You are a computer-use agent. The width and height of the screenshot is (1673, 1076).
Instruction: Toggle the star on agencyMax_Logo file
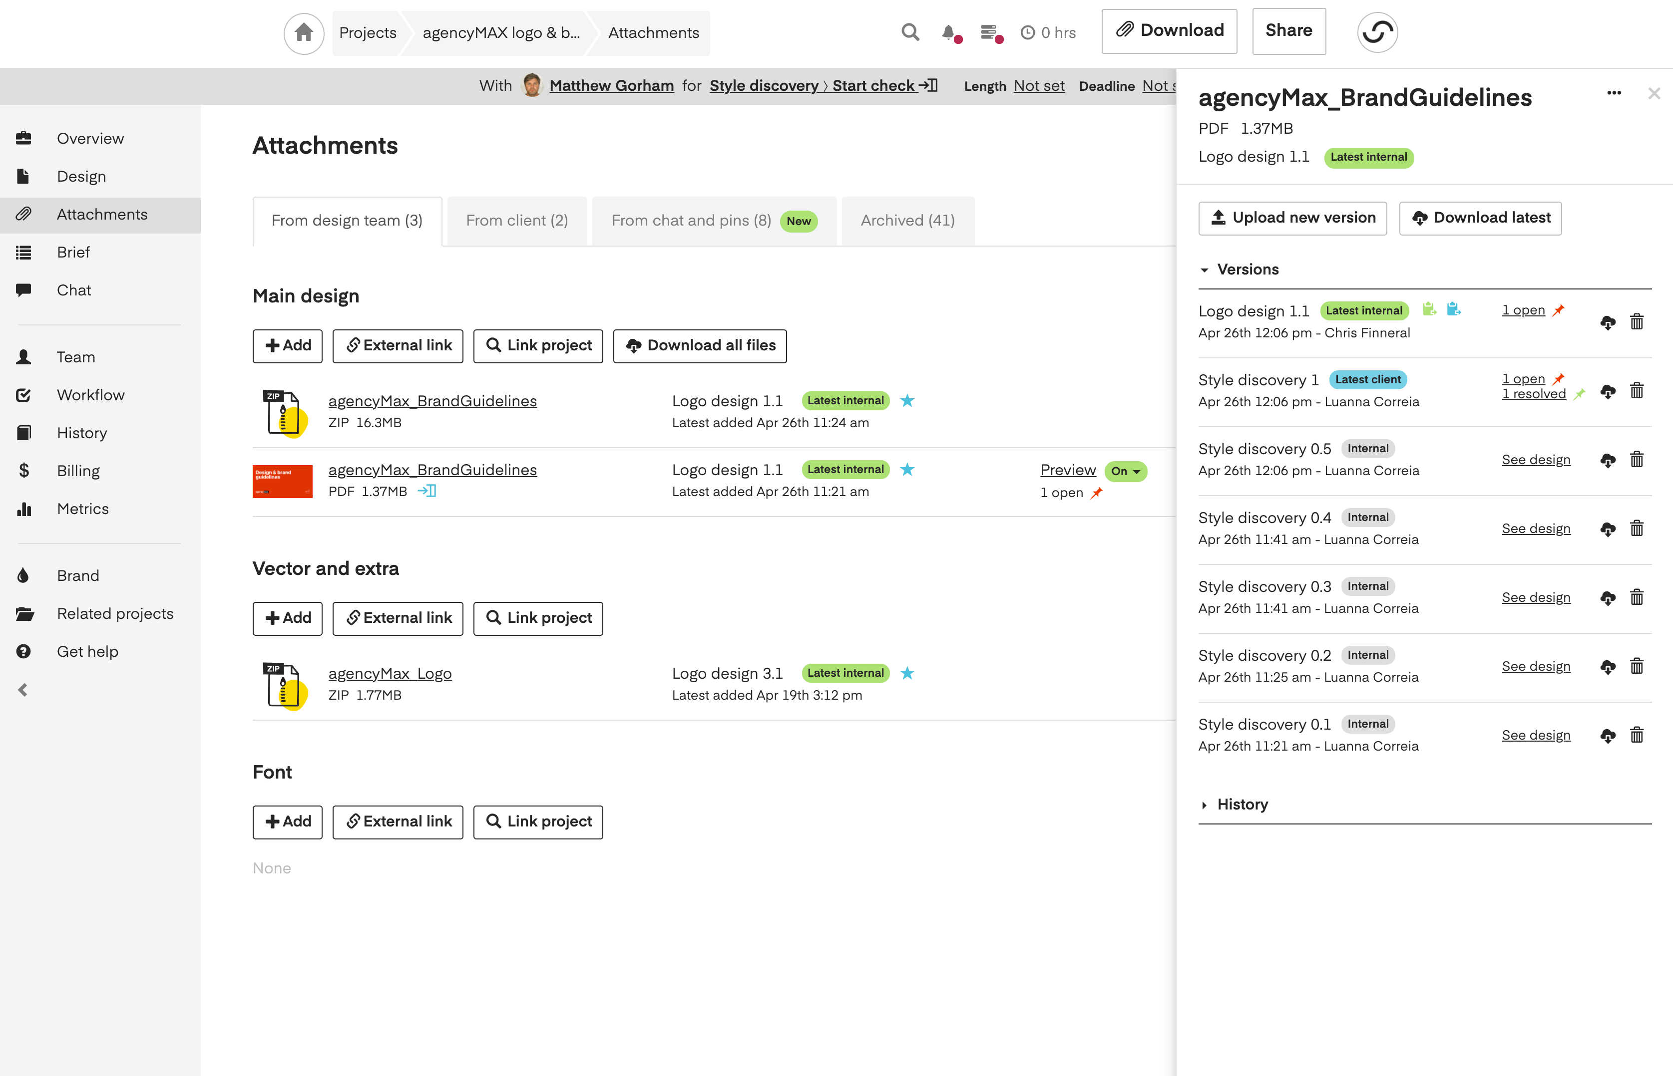[907, 673]
